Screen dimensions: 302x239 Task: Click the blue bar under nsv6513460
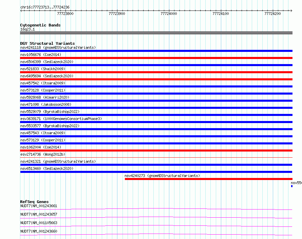point(156,172)
